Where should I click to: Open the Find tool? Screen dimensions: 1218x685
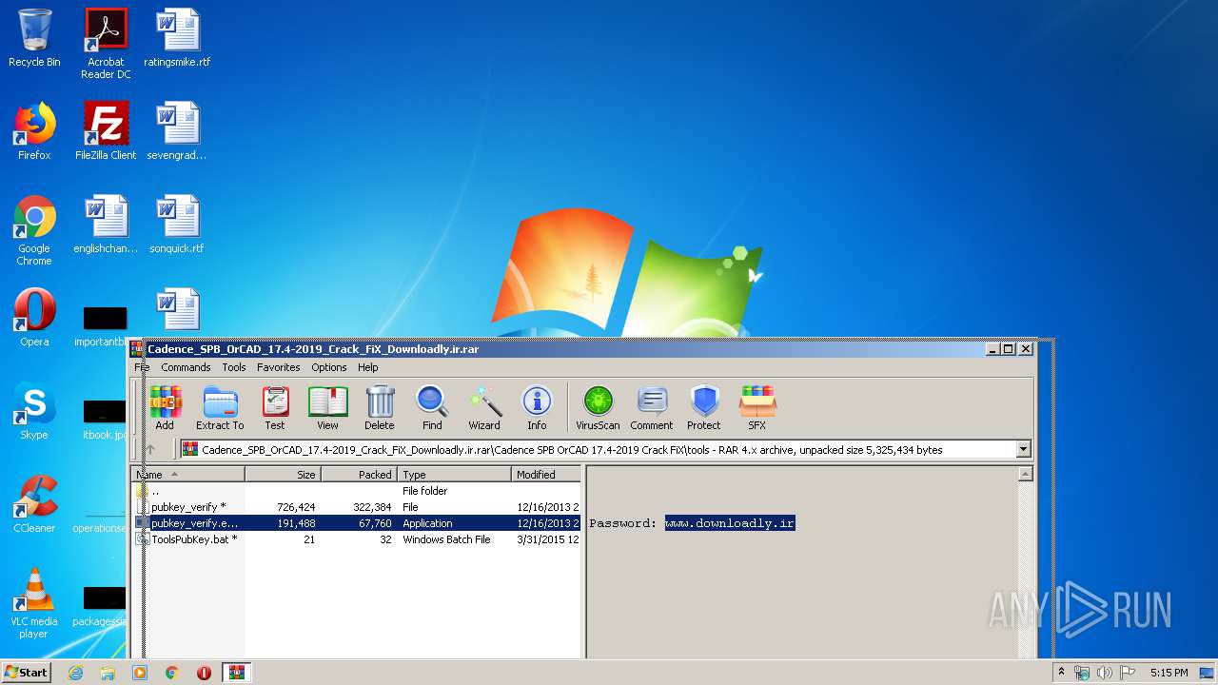click(432, 408)
